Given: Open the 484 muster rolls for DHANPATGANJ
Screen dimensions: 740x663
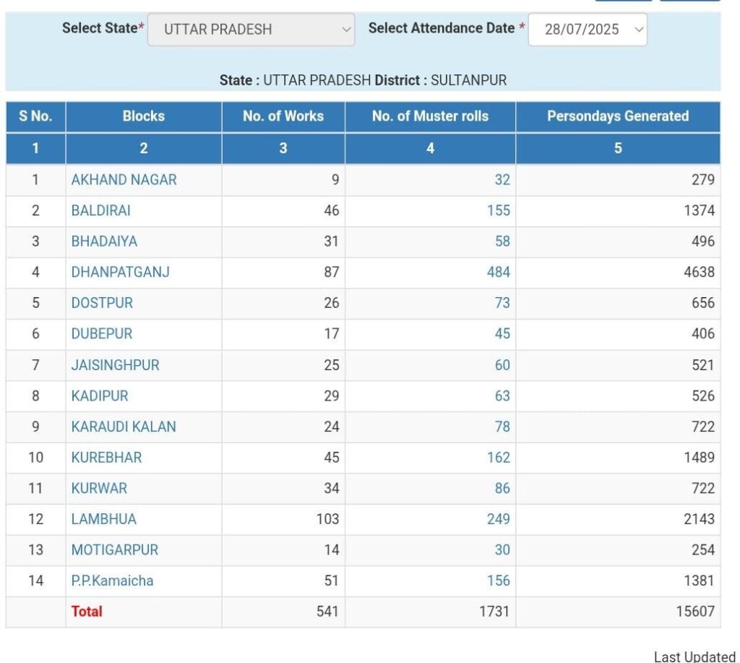Looking at the screenshot, I should pos(498,273).
